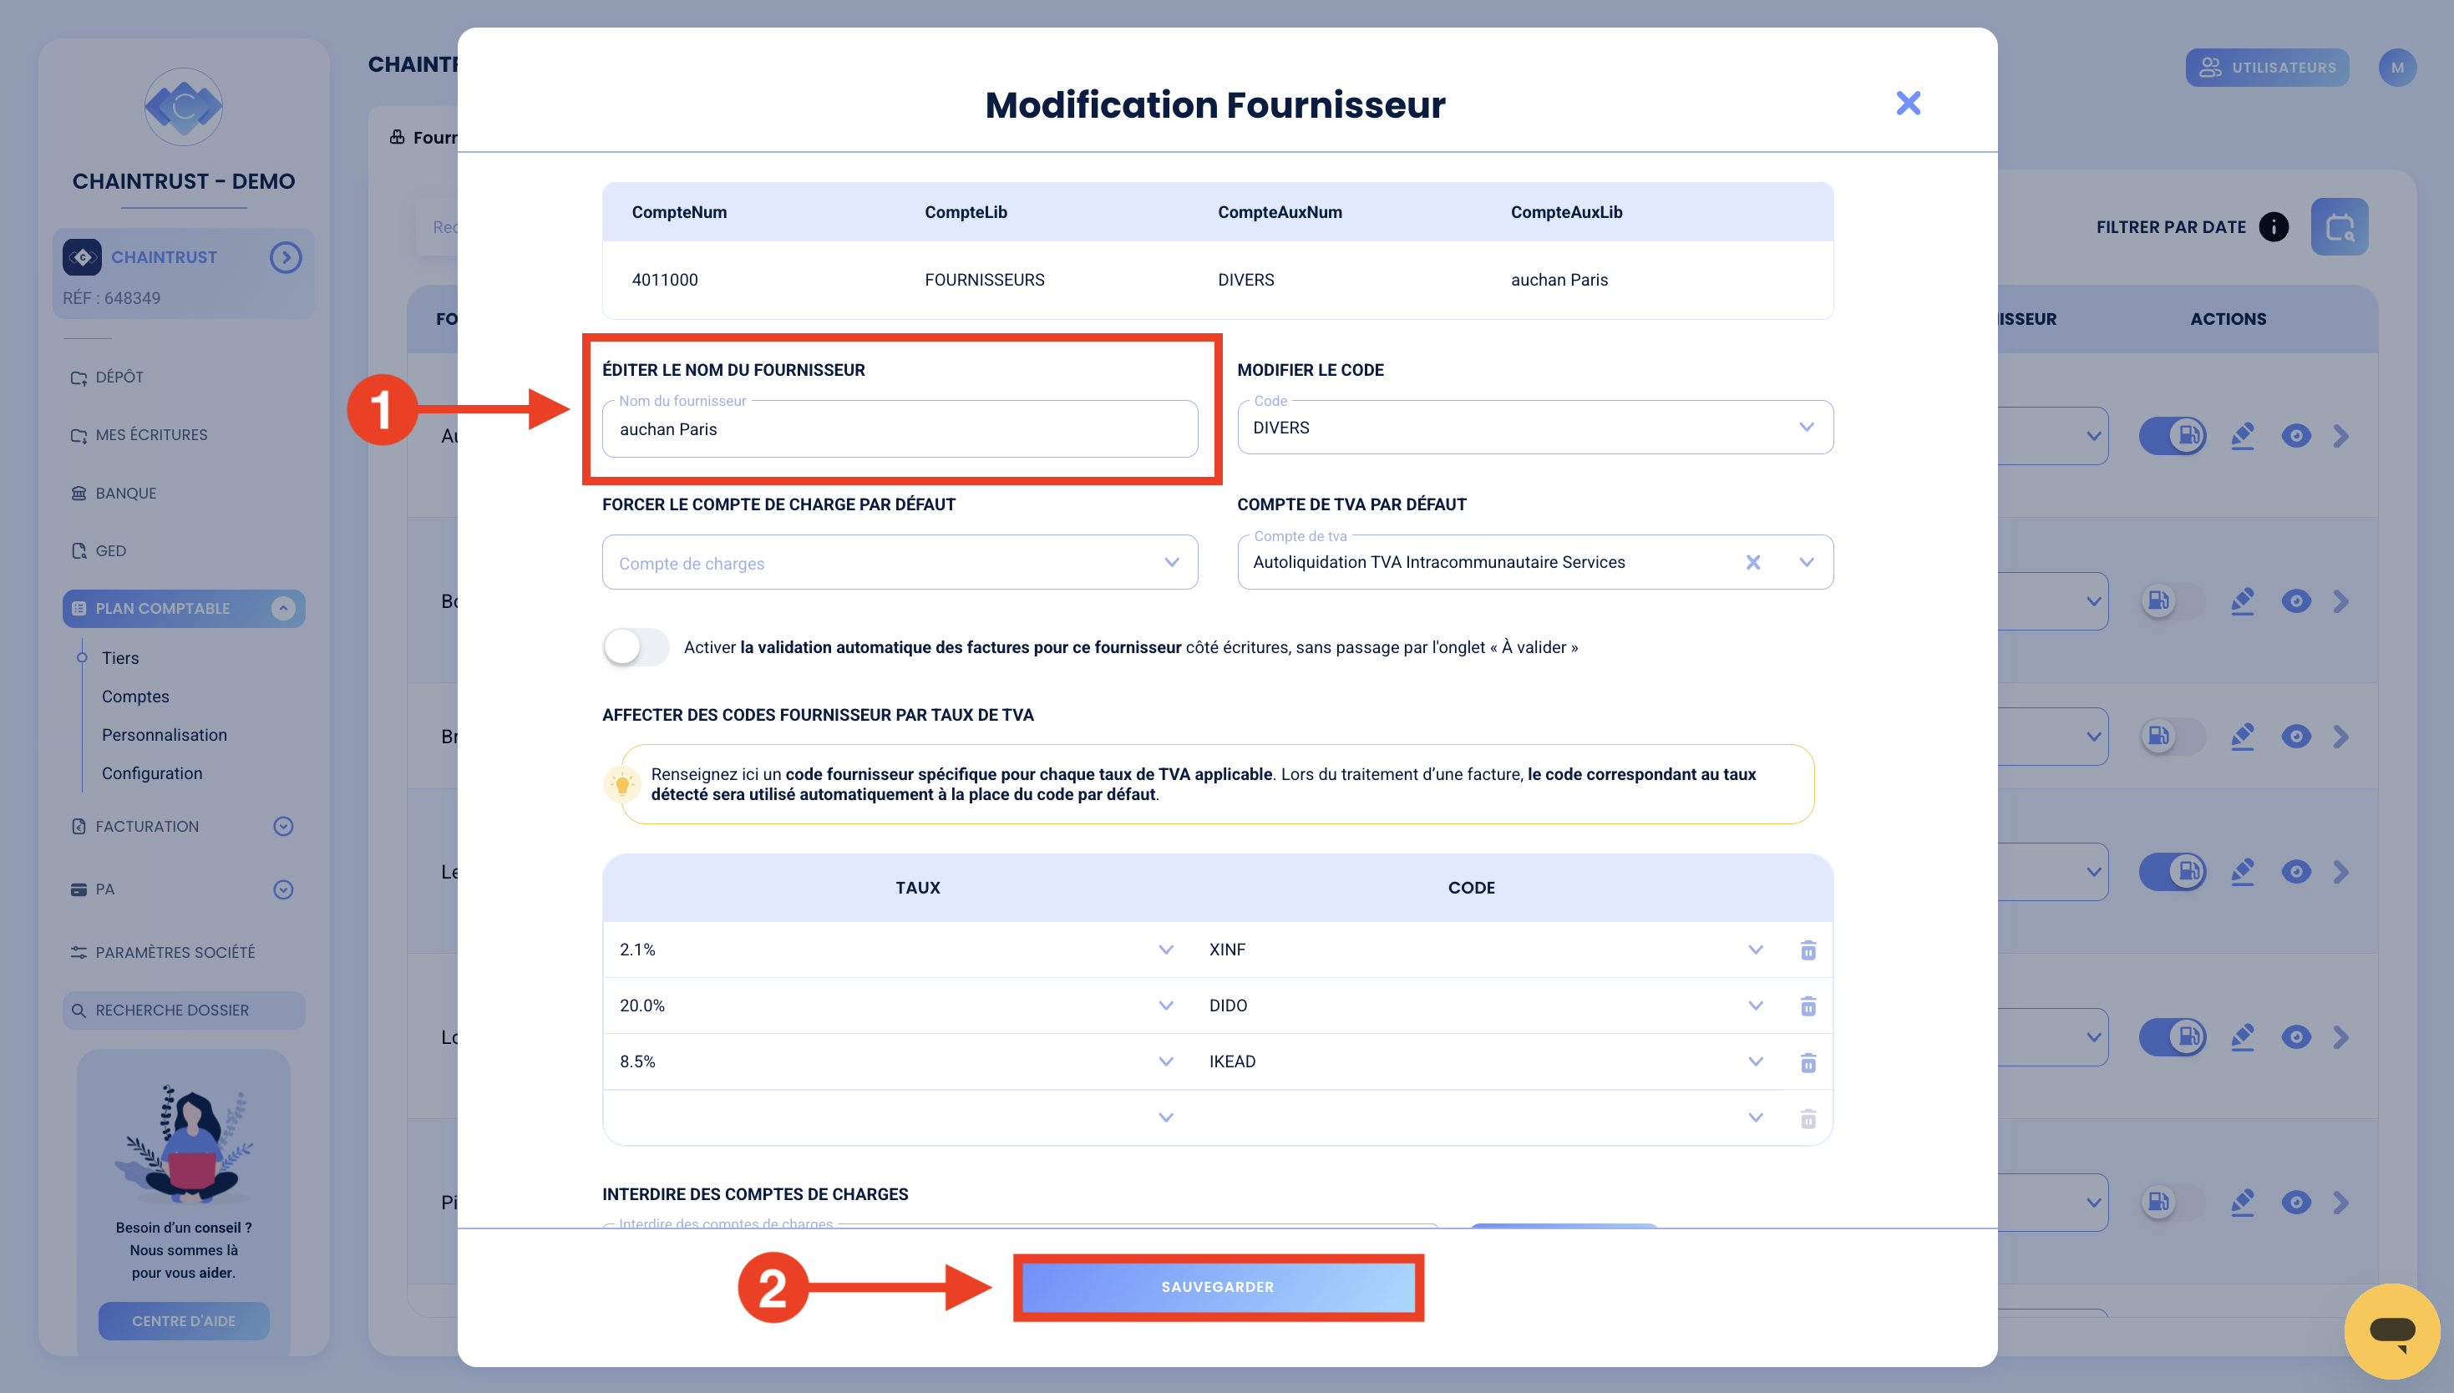Select Tiers under Plan Comptable
Viewport: 2454px width, 1393px height.
point(120,658)
